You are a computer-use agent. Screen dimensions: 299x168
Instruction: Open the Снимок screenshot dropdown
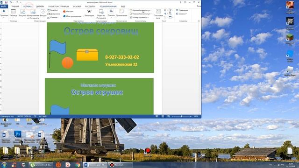coord(53,17)
